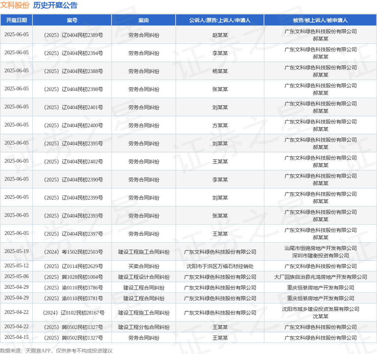Image resolution: width=377 pixels, height=354 pixels.
Task: Click case number (2025)辽0404民初2389号
Action: pos(73,35)
